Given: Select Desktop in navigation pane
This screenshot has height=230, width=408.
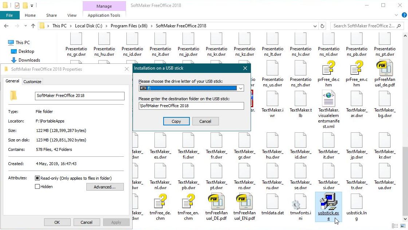Looking at the screenshot, I should point(26,51).
